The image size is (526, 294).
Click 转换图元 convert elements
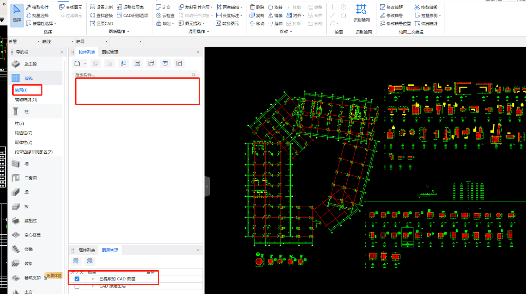tap(227, 23)
